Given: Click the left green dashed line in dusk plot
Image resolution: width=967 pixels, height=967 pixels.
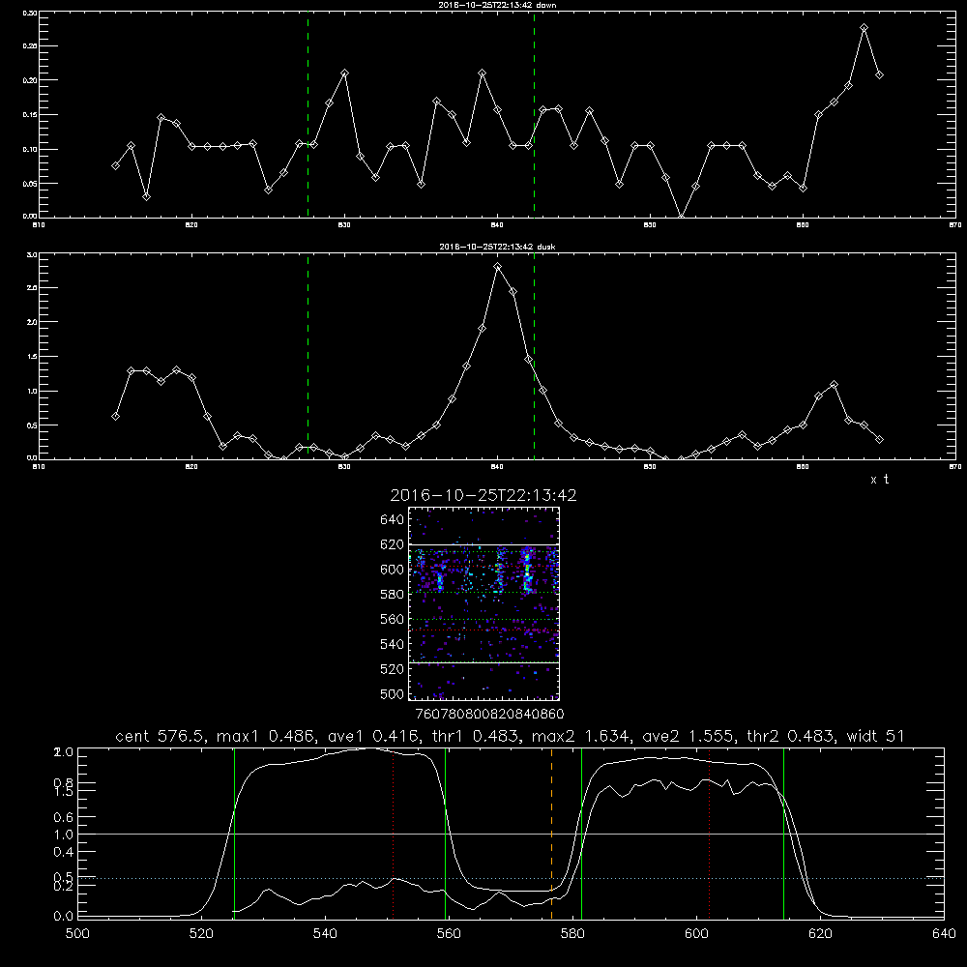Looking at the screenshot, I should (308, 357).
